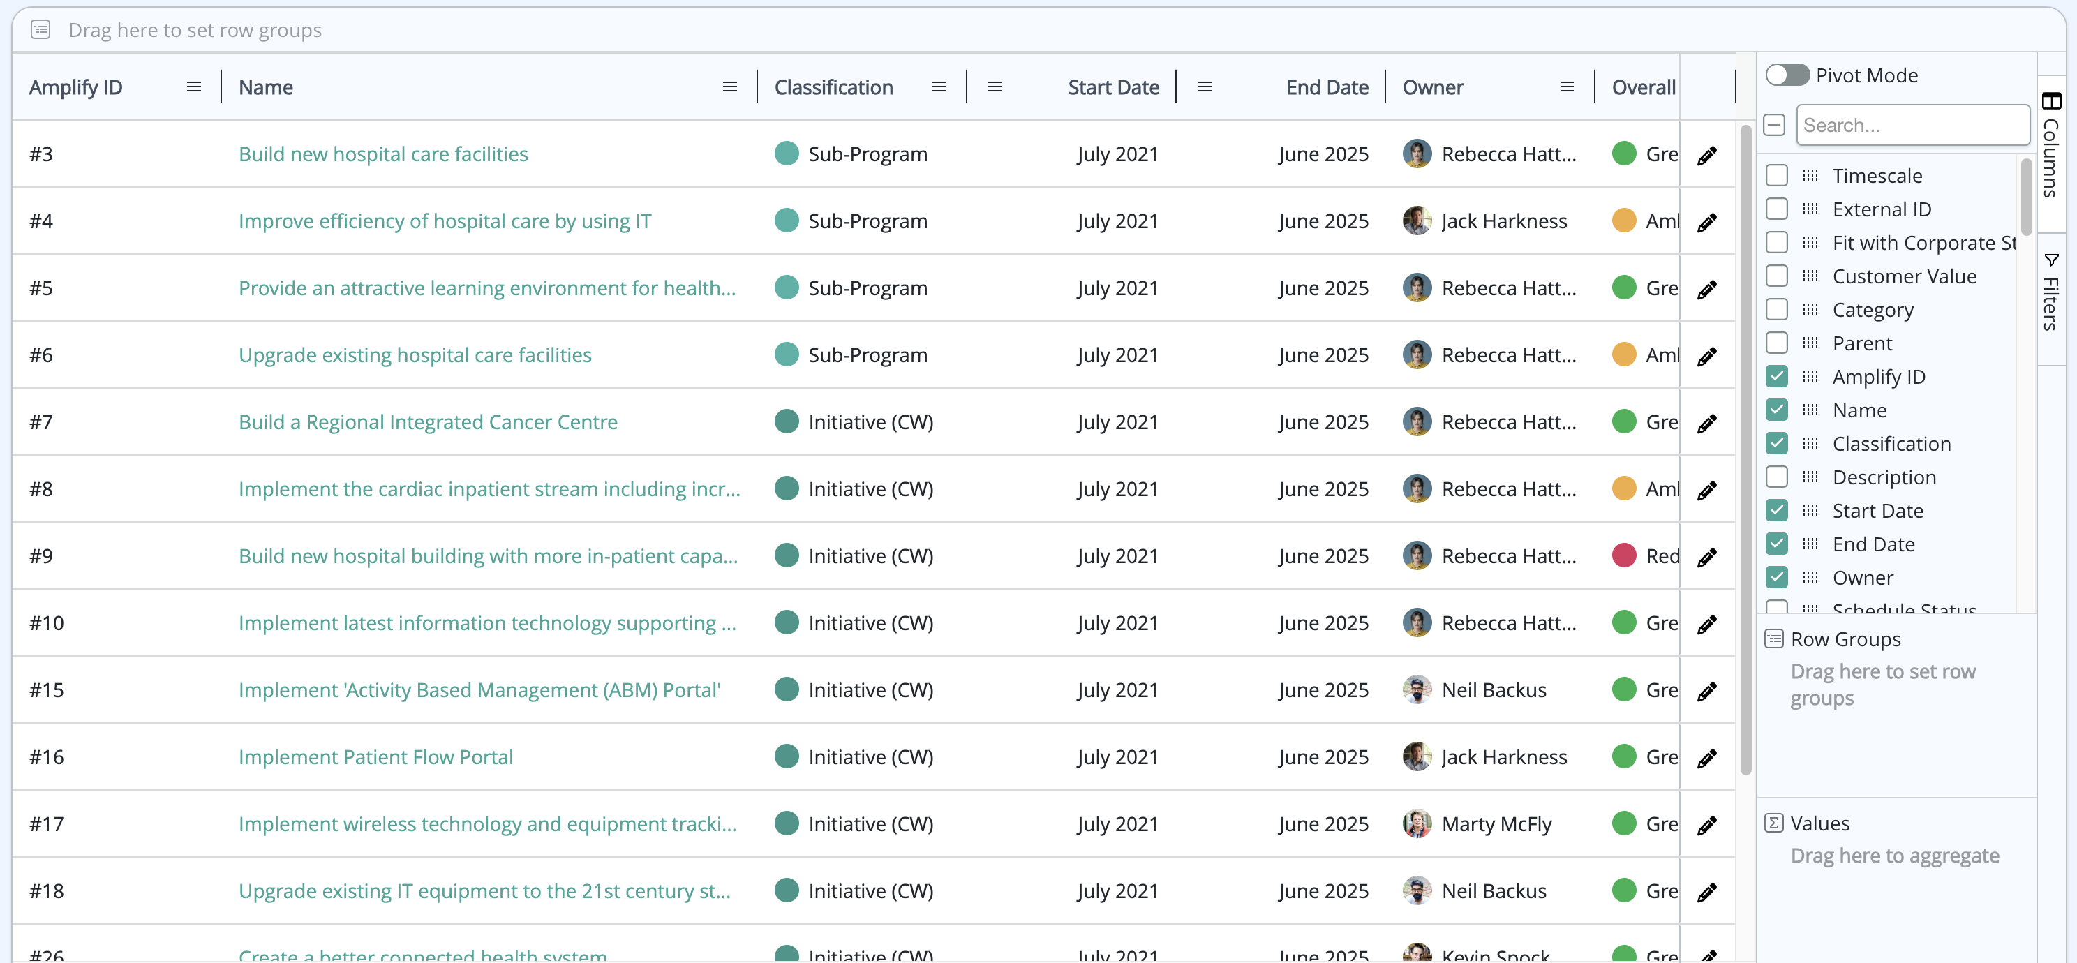The width and height of the screenshot is (2077, 963).
Task: Open the Amplify ID column menu
Action: [193, 87]
